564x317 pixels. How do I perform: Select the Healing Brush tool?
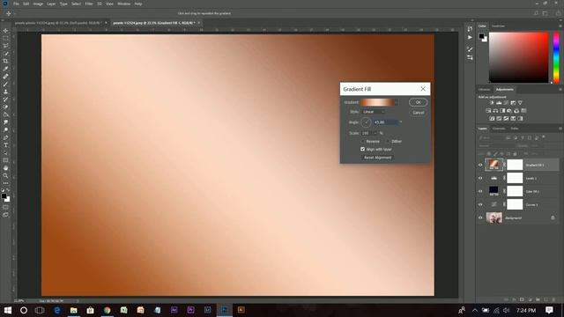coord(6,77)
